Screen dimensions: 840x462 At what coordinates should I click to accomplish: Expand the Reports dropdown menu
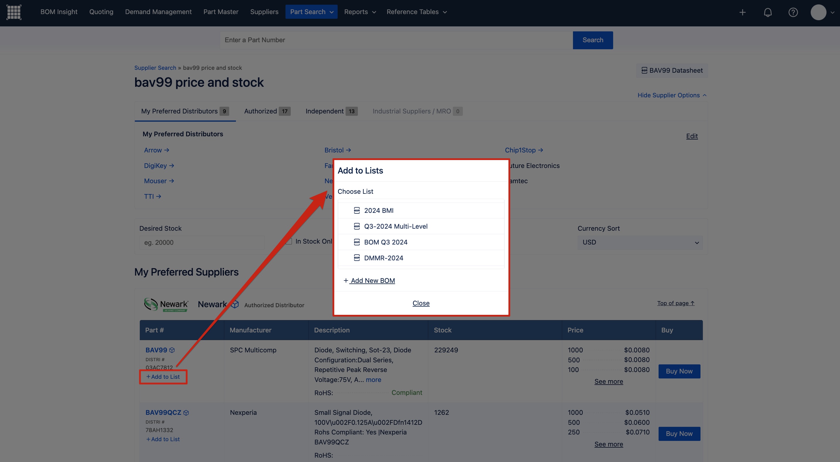pyautogui.click(x=360, y=12)
